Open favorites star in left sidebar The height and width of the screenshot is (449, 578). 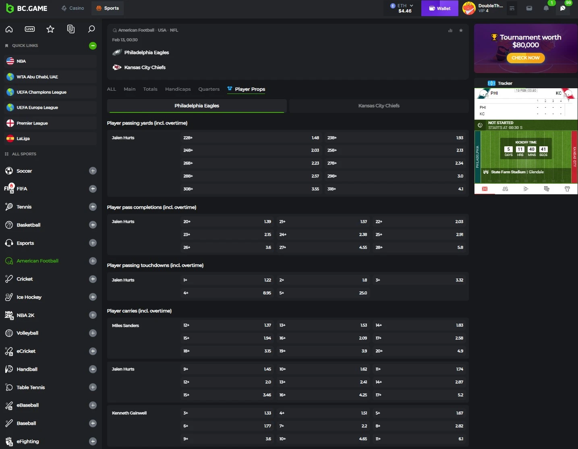(50, 29)
